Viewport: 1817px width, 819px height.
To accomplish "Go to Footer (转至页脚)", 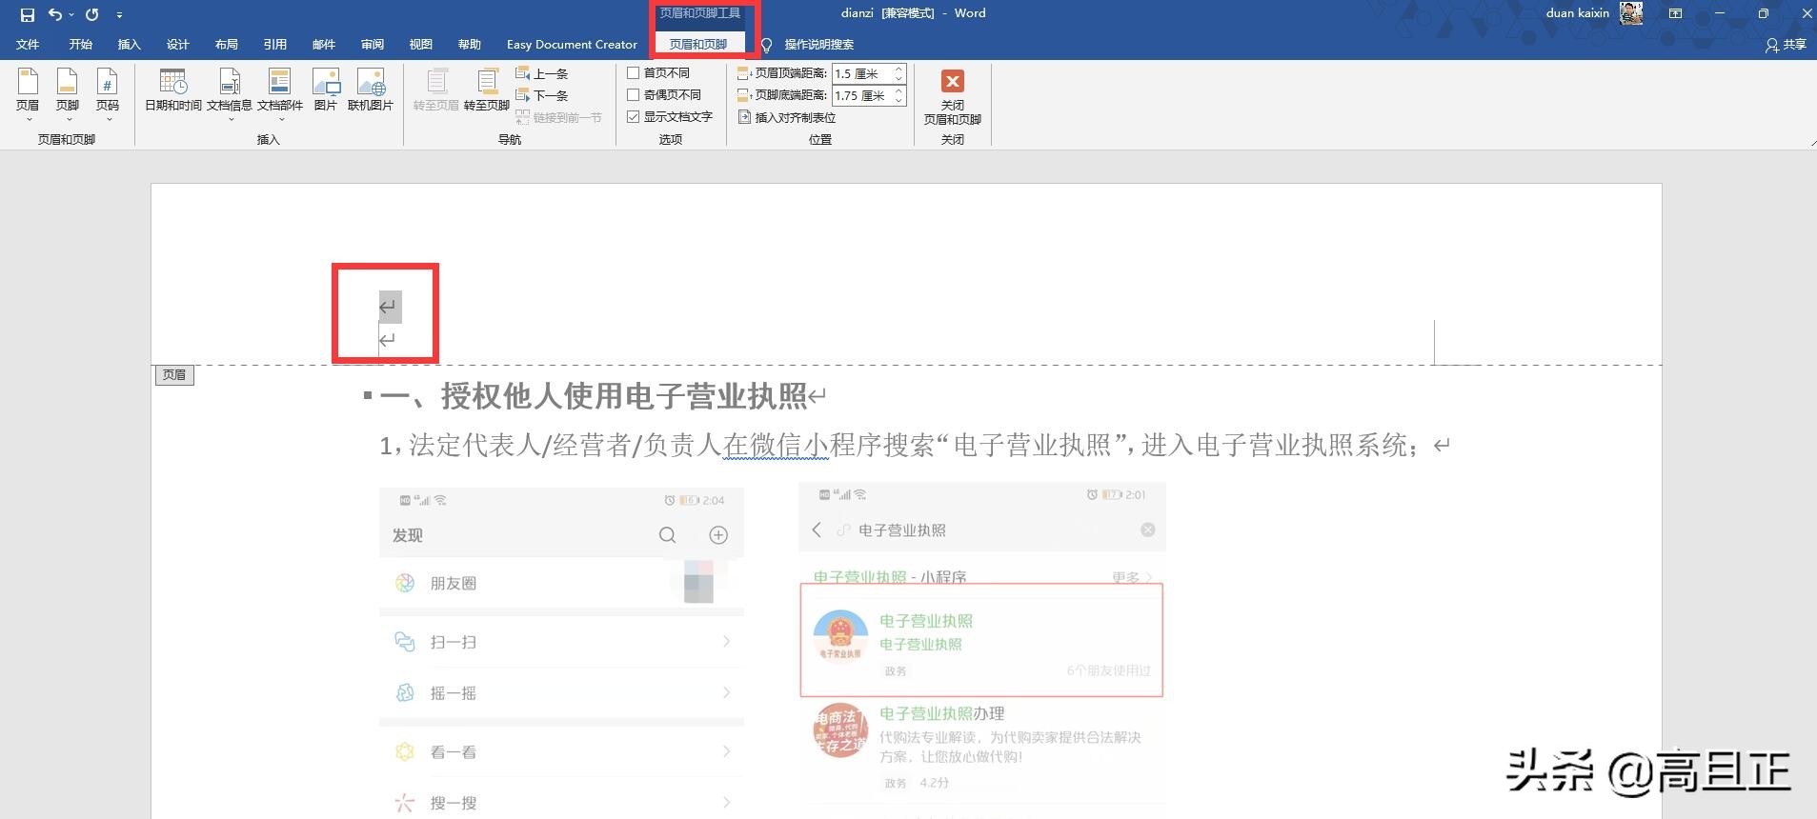I will (487, 90).
